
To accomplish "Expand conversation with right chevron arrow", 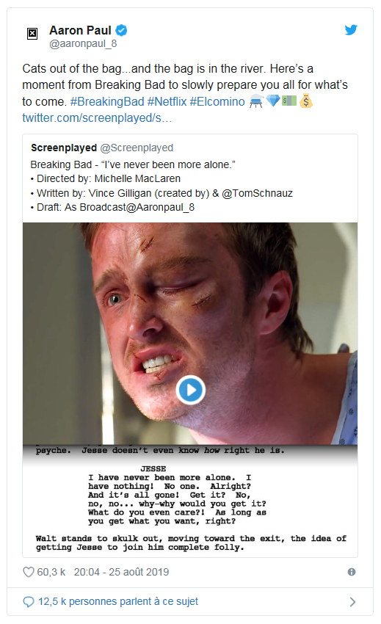I will [352, 602].
